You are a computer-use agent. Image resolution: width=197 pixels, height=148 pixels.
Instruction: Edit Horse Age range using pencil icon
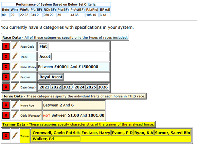15,105
